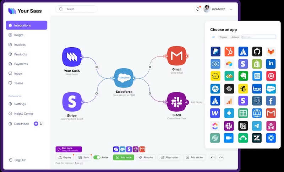Switch Dark Mode with the moon icon

41,124
